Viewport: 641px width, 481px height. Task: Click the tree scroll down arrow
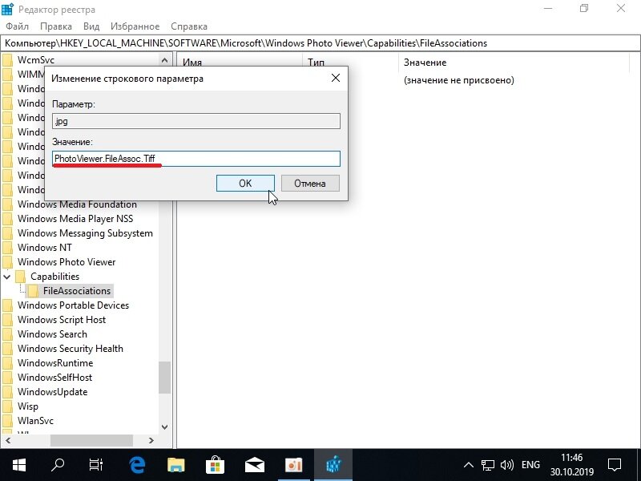164,427
